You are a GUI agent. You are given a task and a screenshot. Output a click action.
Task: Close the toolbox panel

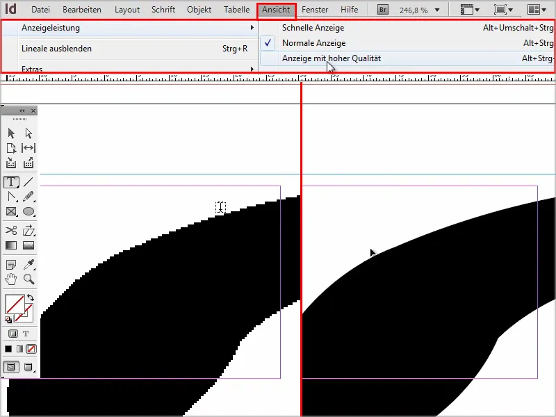click(33, 111)
